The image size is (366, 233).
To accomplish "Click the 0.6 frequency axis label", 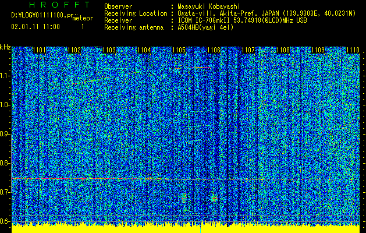I will pyautogui.click(x=5, y=221).
